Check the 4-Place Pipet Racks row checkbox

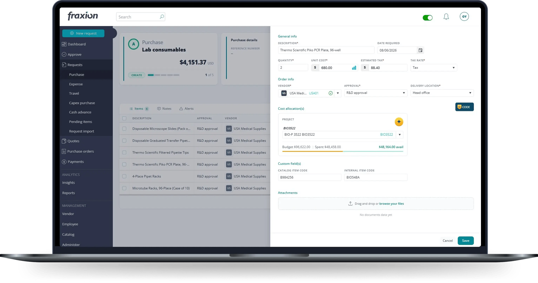(x=124, y=176)
